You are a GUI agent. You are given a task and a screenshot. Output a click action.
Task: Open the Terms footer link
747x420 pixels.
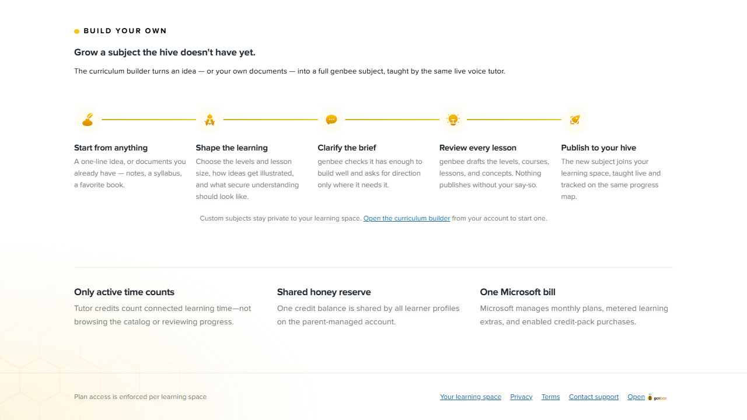pos(550,397)
